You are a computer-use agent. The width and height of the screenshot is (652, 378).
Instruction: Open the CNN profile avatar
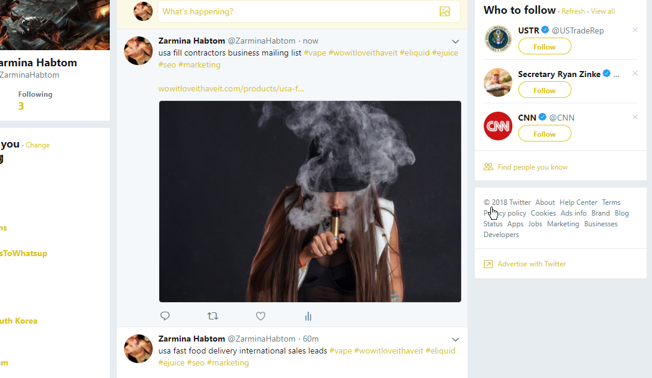coord(498,126)
